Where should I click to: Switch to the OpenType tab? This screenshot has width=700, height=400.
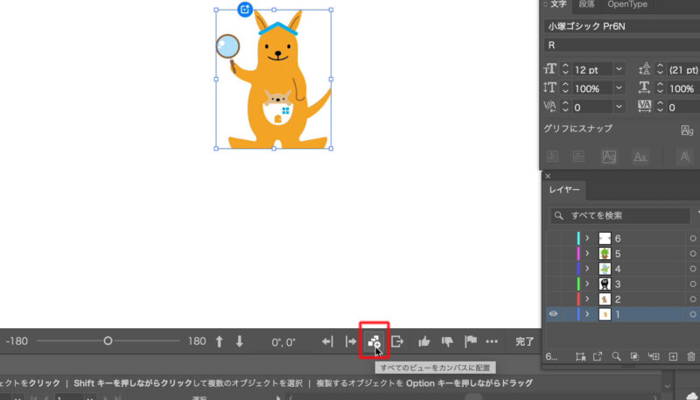(x=626, y=4)
